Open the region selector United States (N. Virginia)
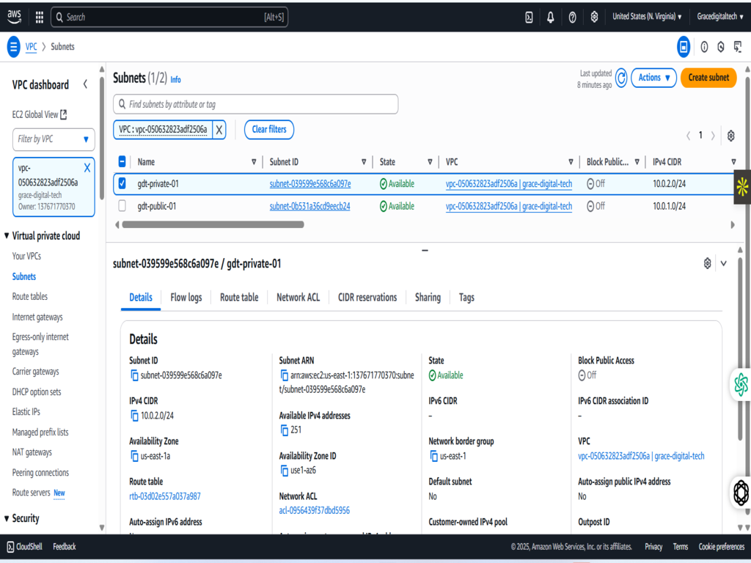The width and height of the screenshot is (751, 563). tap(647, 17)
